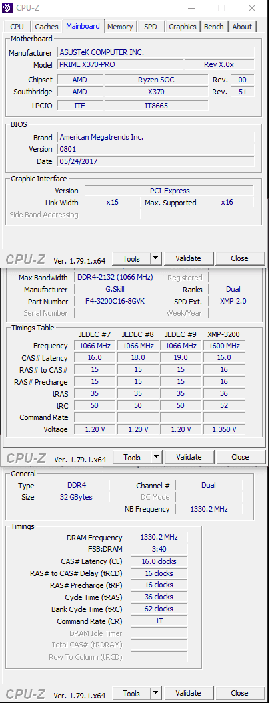Click the XMP 2.0 SPD Ext. value
This screenshot has width=270, height=703.
(x=233, y=301)
